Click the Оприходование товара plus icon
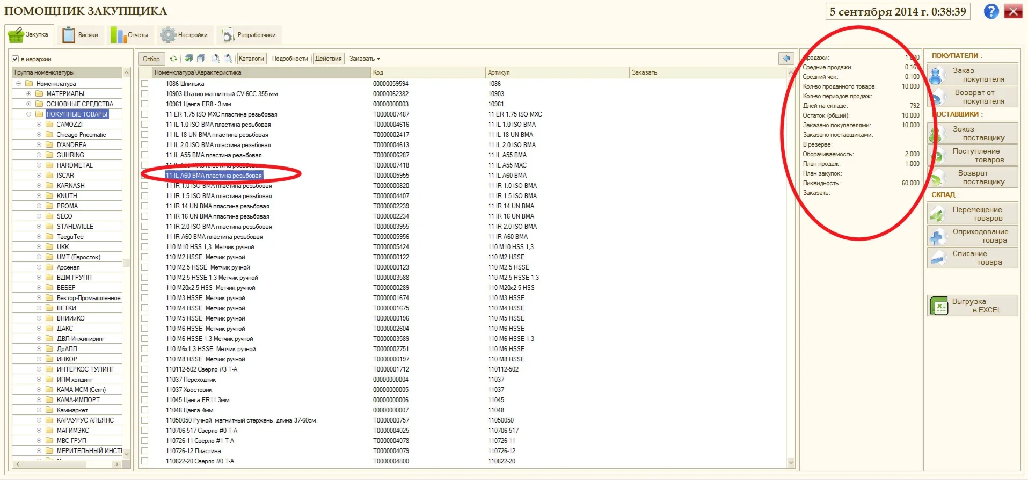The width and height of the screenshot is (1028, 480). click(x=937, y=236)
